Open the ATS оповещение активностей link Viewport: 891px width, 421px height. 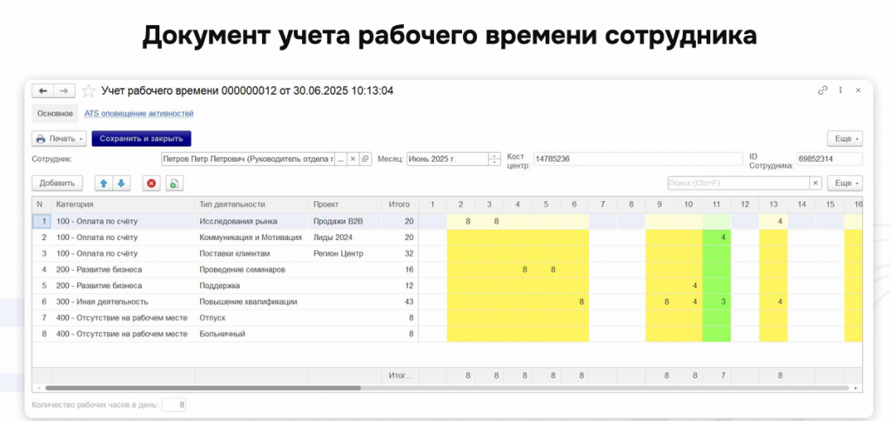point(139,114)
